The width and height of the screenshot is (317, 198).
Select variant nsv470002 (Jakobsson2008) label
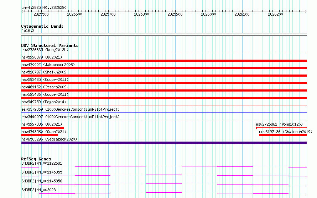pyautogui.click(x=48, y=65)
